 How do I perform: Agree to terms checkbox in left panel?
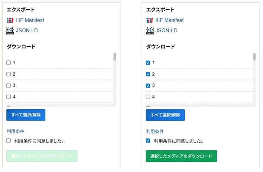pos(9,141)
